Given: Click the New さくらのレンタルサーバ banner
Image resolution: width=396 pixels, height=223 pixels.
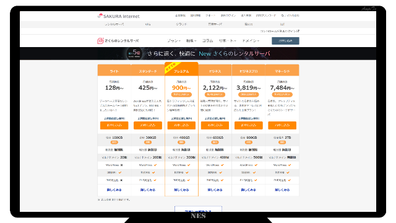Looking at the screenshot, I should tap(198, 54).
